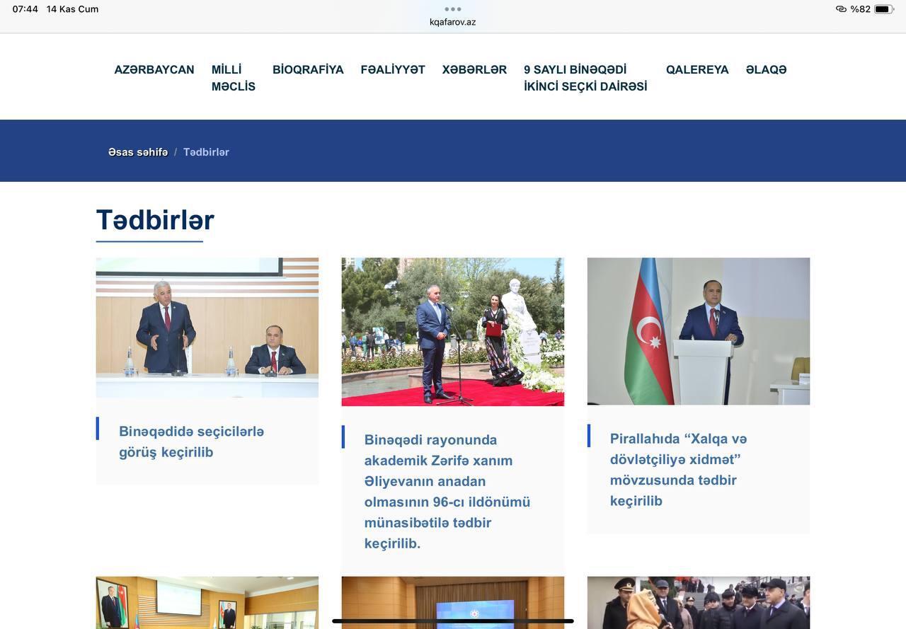Go to the ƏLAQƏ contact page
Viewport: 906px width, 629px height.
click(766, 69)
